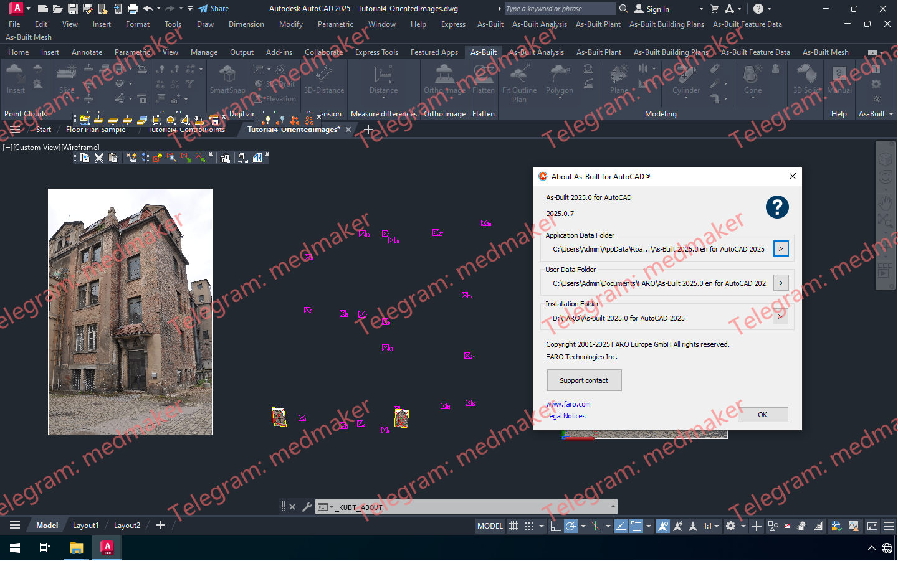Image resolution: width=898 pixels, height=561 pixels.
Task: Toggle the grid display in the status bar
Action: point(513,526)
